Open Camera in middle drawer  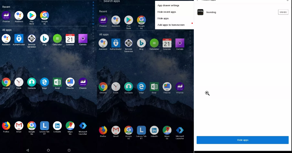pyautogui.click(x=180, y=43)
